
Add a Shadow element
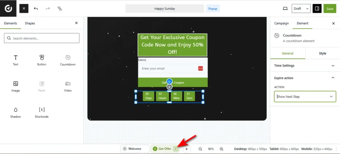pyautogui.click(x=16, y=113)
